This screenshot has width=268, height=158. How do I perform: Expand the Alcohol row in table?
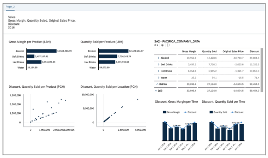pyautogui.click(x=158, y=57)
